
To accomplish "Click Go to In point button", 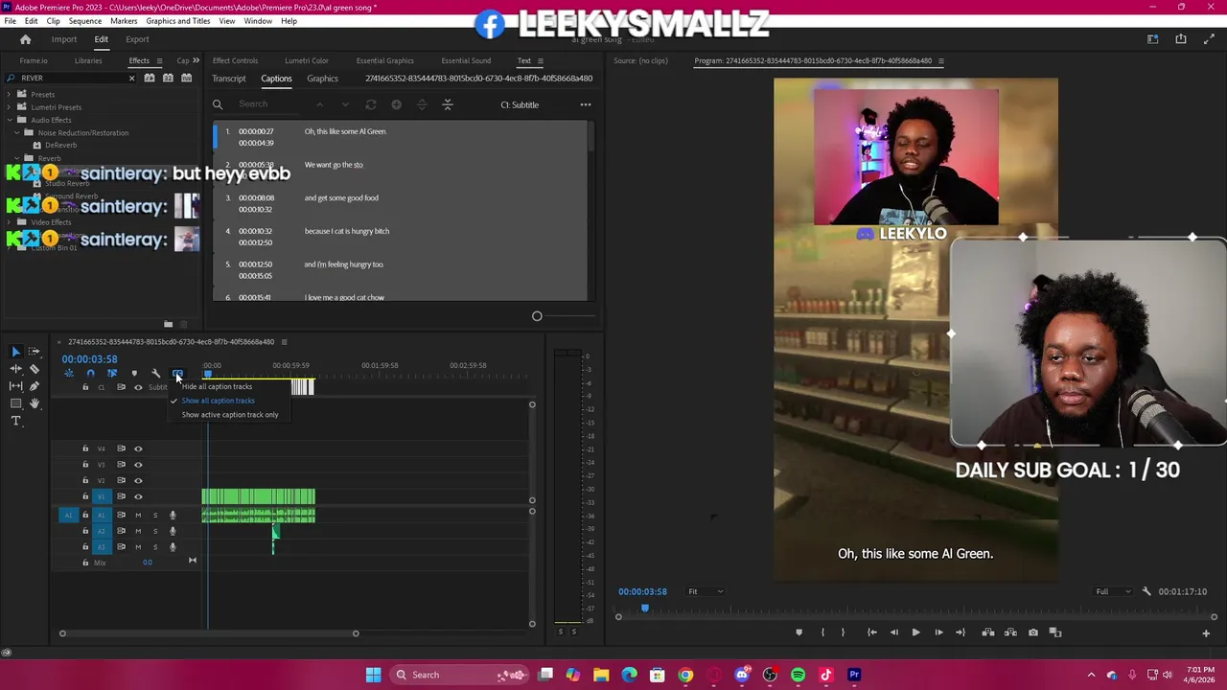I will tap(872, 632).
